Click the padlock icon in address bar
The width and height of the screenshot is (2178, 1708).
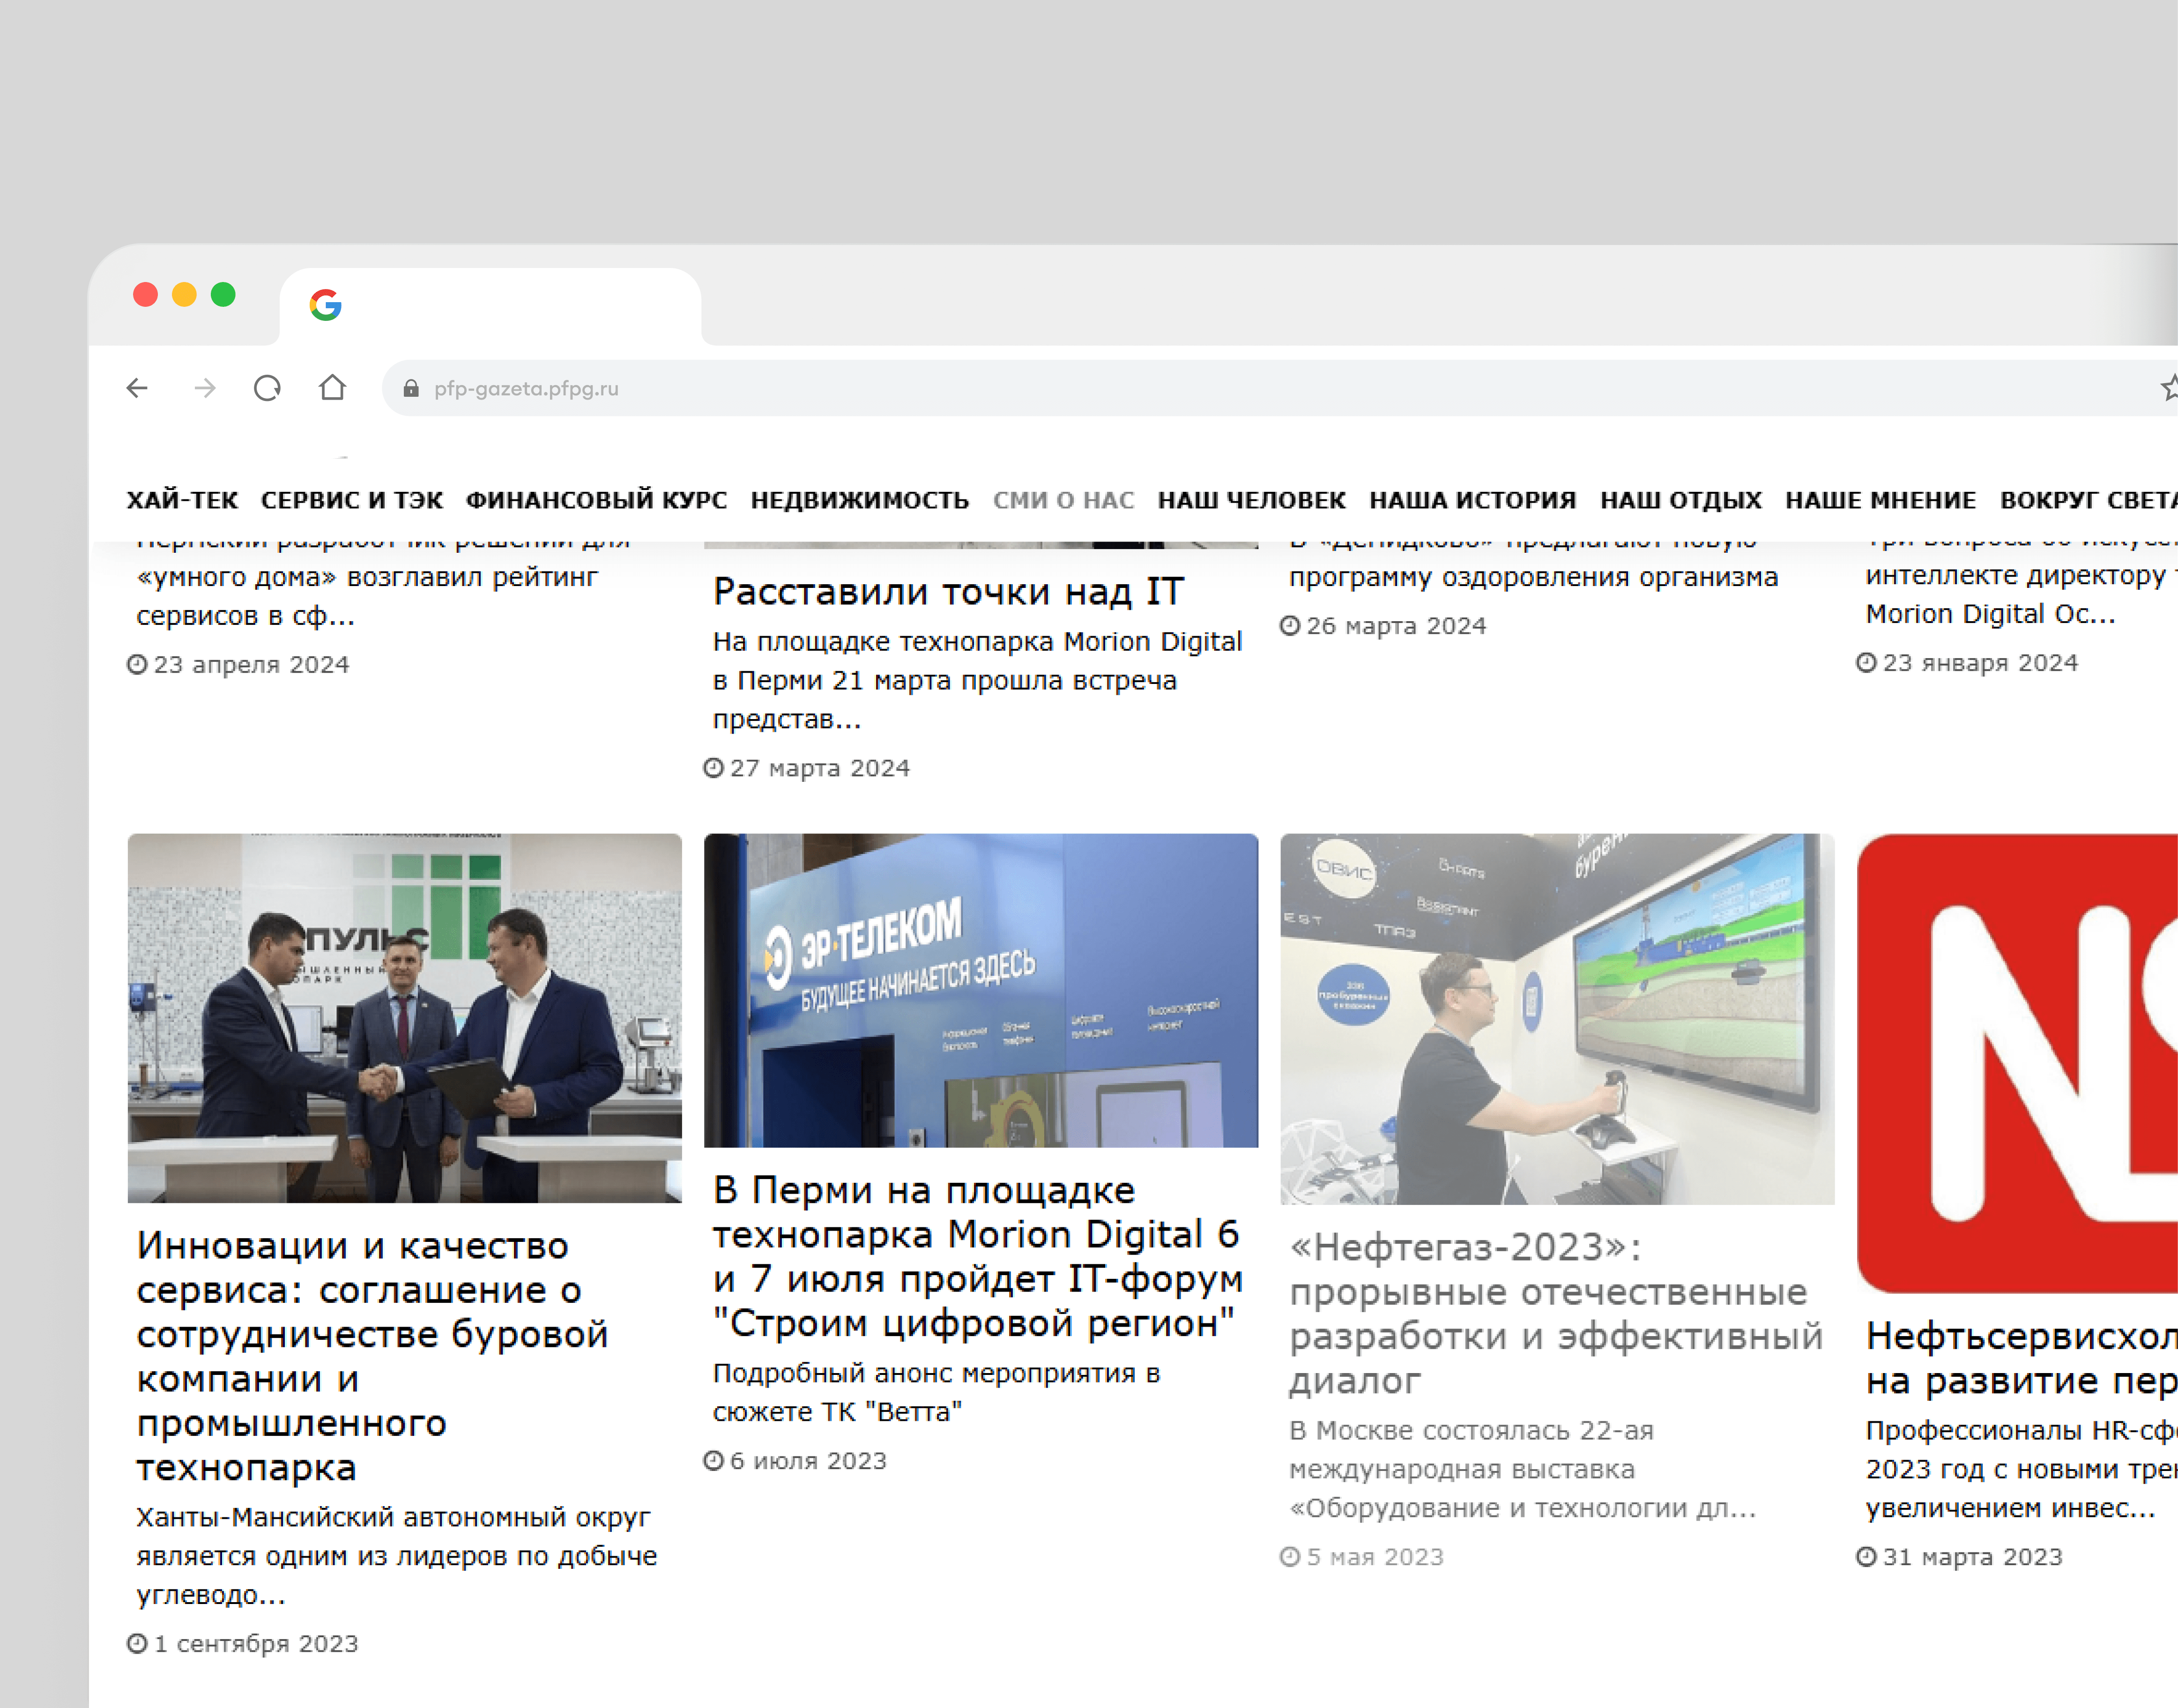tap(411, 389)
